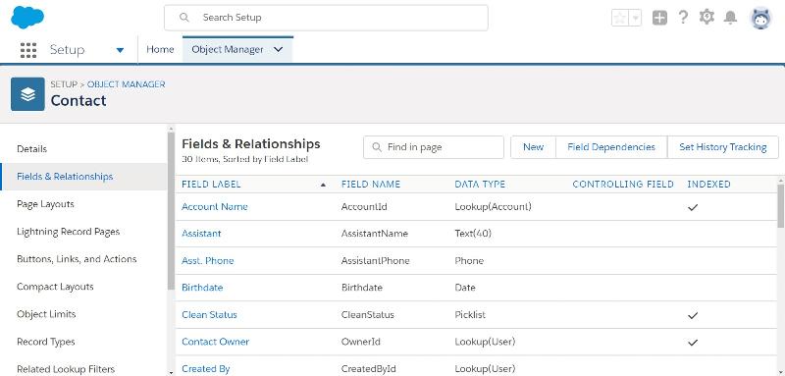Open the help question mark icon

[x=683, y=18]
